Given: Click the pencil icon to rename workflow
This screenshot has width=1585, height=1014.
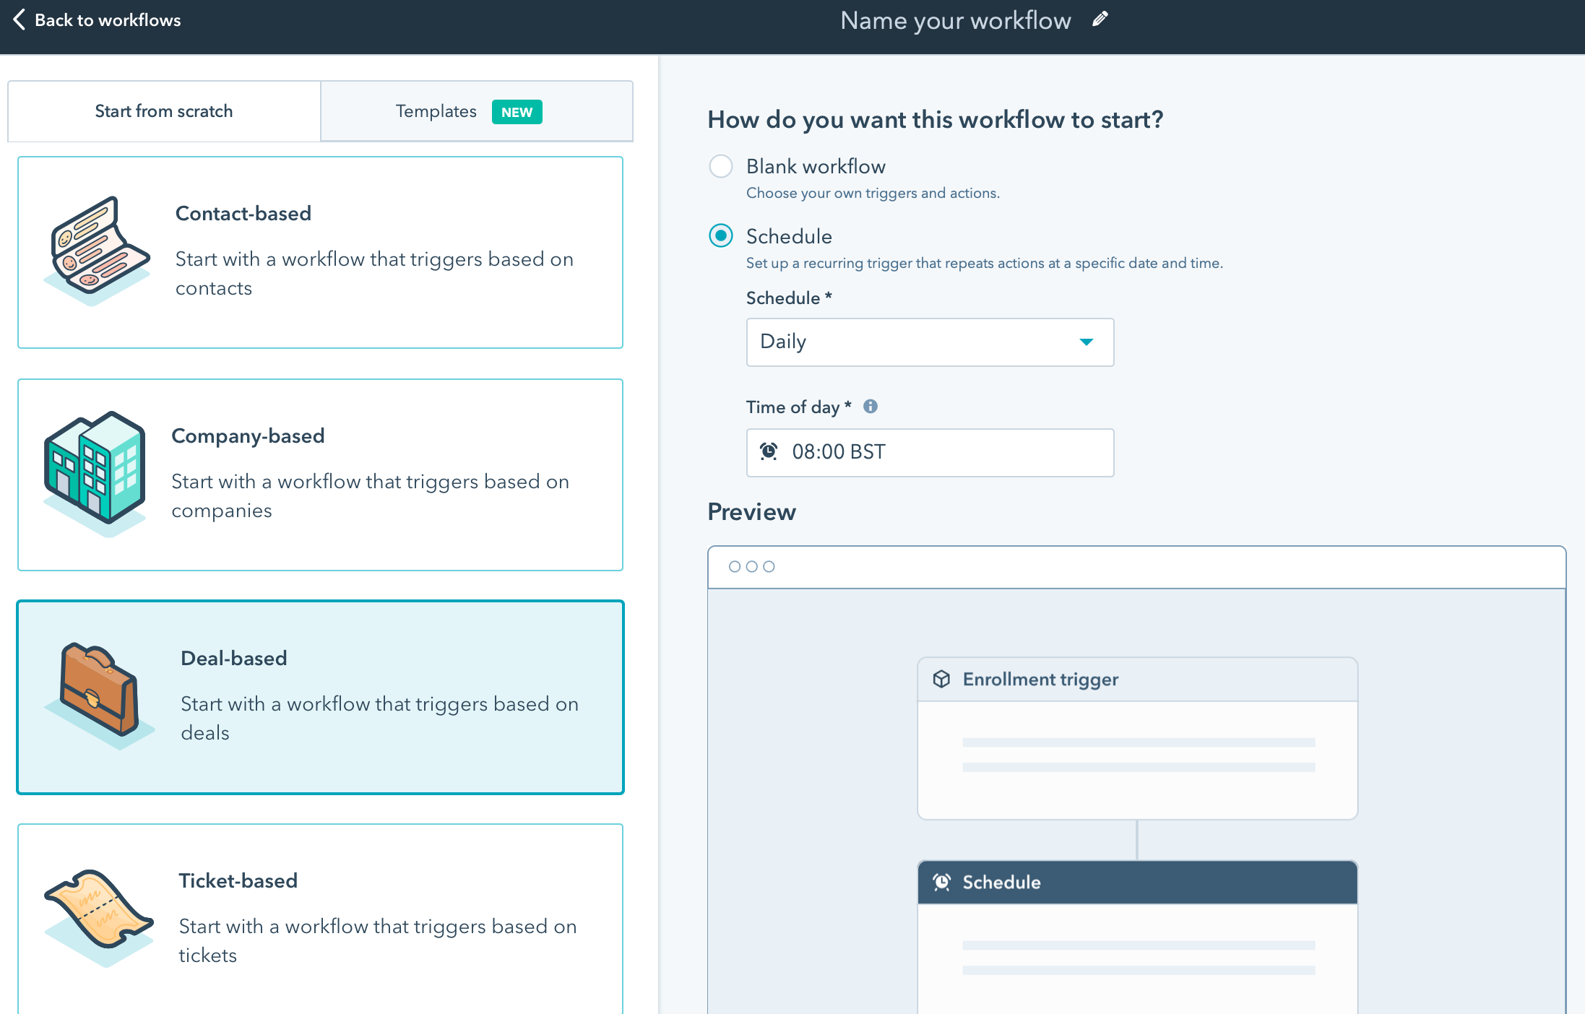Looking at the screenshot, I should tap(1100, 19).
